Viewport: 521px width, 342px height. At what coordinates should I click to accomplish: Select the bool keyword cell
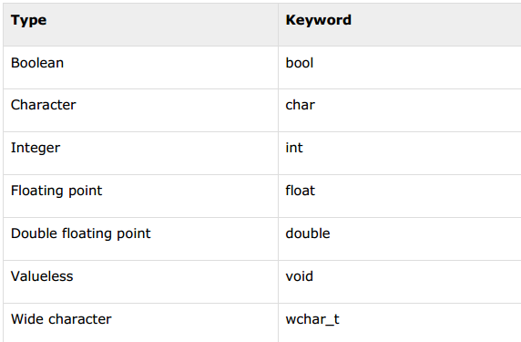(400, 67)
